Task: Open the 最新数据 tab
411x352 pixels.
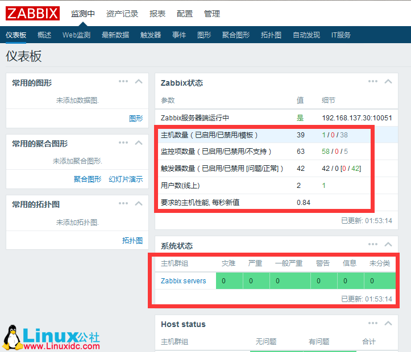Action: coord(115,35)
